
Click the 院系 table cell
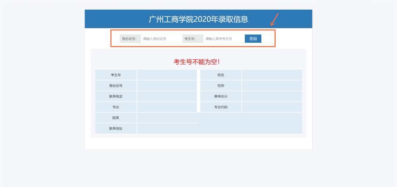point(116,118)
